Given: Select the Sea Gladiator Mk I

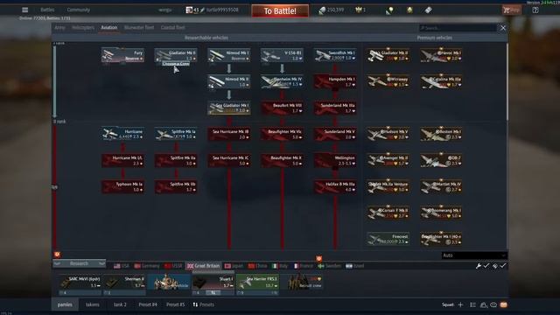Looking at the screenshot, I should tap(229, 108).
